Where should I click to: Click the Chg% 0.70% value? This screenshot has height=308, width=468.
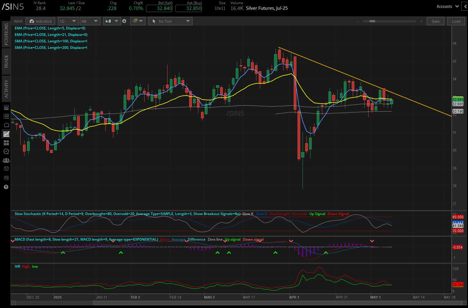(136, 8)
